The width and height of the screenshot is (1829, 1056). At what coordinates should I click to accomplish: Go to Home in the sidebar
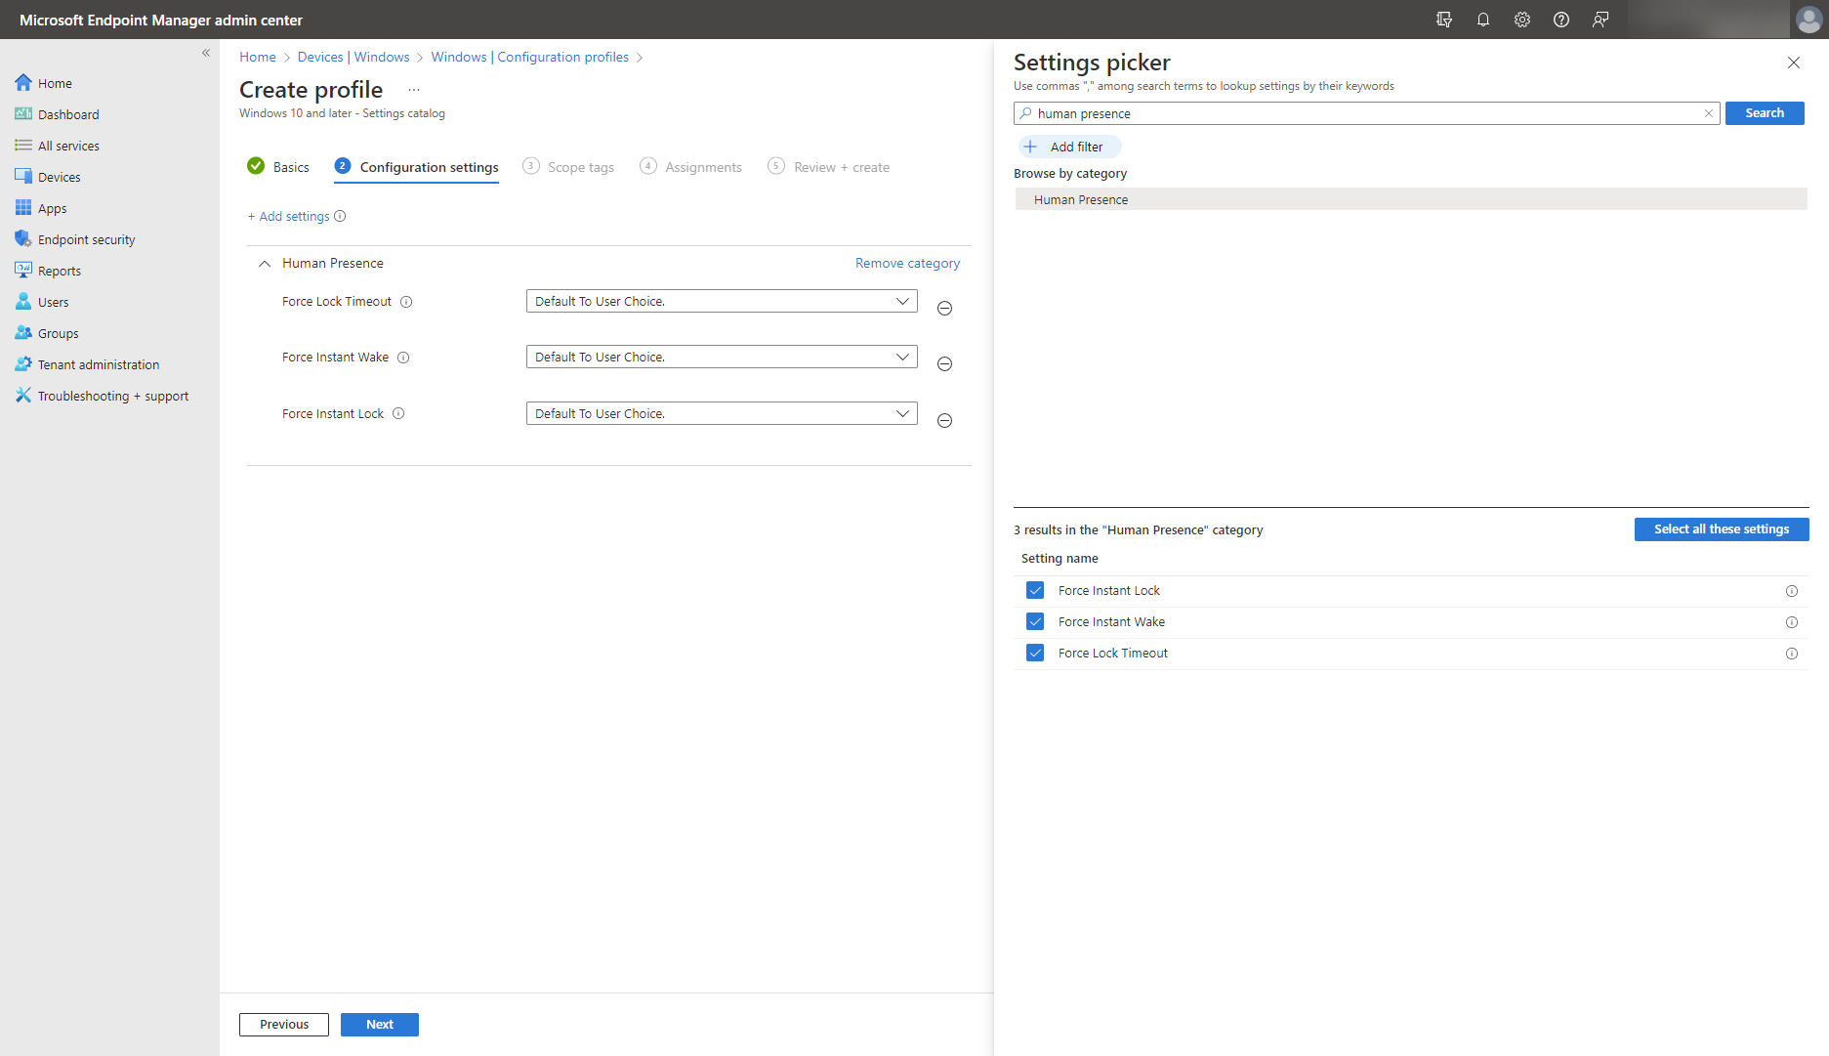pyautogui.click(x=55, y=83)
